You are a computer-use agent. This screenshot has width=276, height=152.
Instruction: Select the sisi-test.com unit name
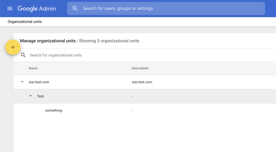click(39, 82)
